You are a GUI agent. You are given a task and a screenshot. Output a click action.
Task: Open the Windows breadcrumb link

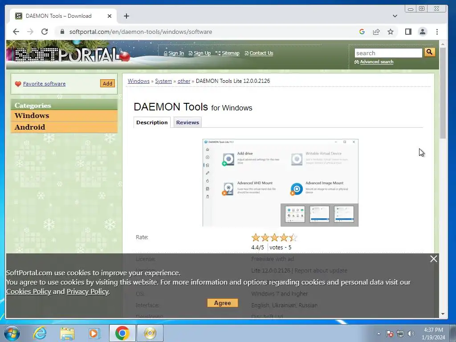(138, 81)
